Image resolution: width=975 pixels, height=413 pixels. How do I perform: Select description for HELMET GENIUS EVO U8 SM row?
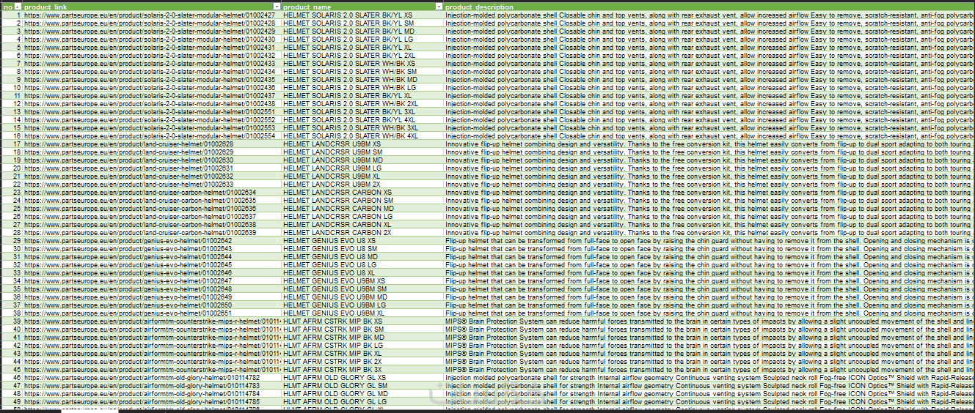pyautogui.click(x=709, y=248)
